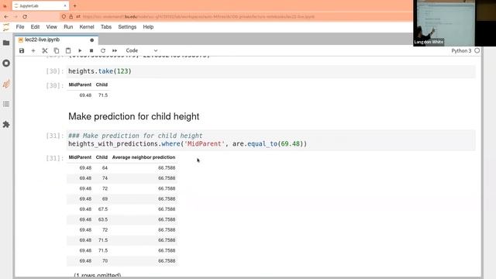Click the Child value 63.5 in the output table

[x=103, y=219]
